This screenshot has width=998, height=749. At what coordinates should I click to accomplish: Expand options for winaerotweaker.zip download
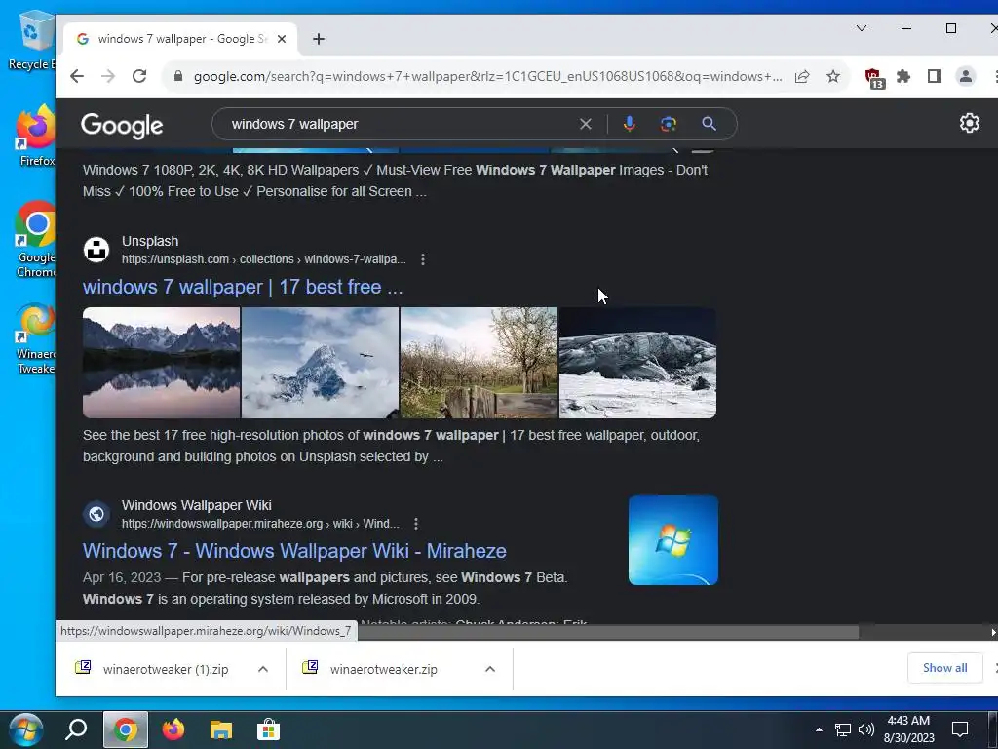click(490, 669)
